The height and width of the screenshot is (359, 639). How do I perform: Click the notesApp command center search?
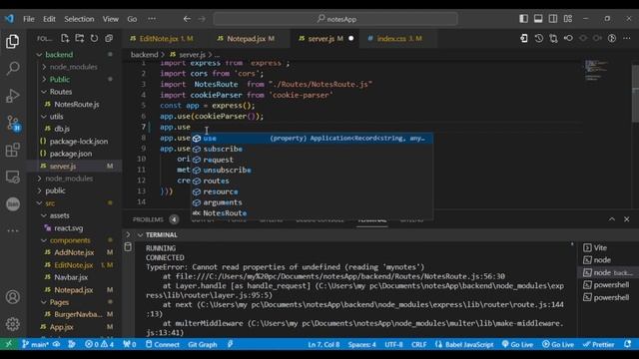[335, 19]
